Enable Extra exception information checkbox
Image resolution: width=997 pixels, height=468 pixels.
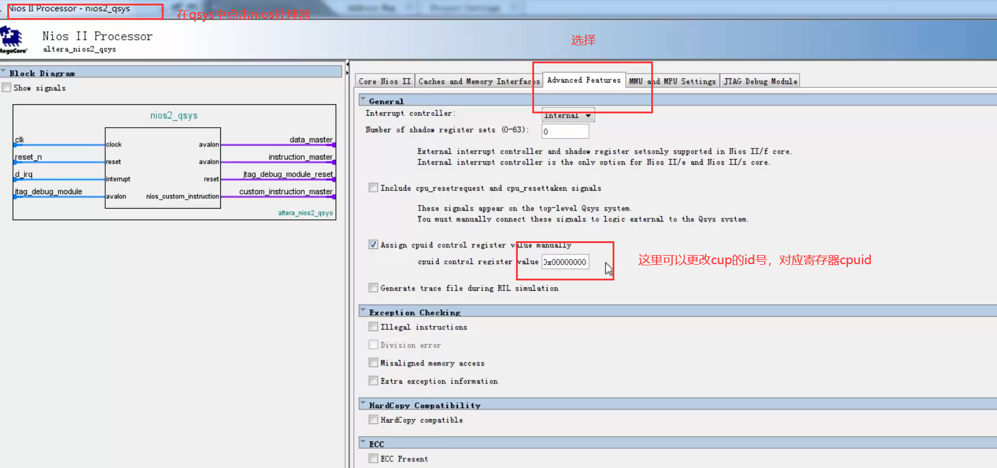(x=374, y=381)
